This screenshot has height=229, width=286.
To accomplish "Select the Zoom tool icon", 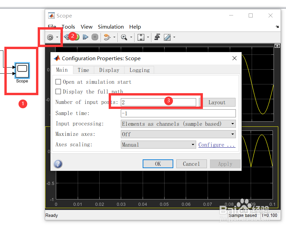I will click(x=124, y=37).
